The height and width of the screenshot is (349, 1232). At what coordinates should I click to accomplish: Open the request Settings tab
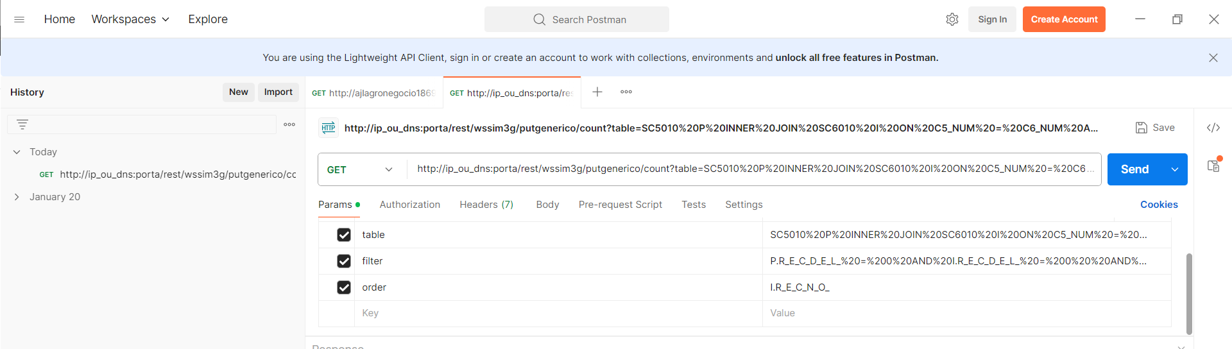[x=744, y=205]
